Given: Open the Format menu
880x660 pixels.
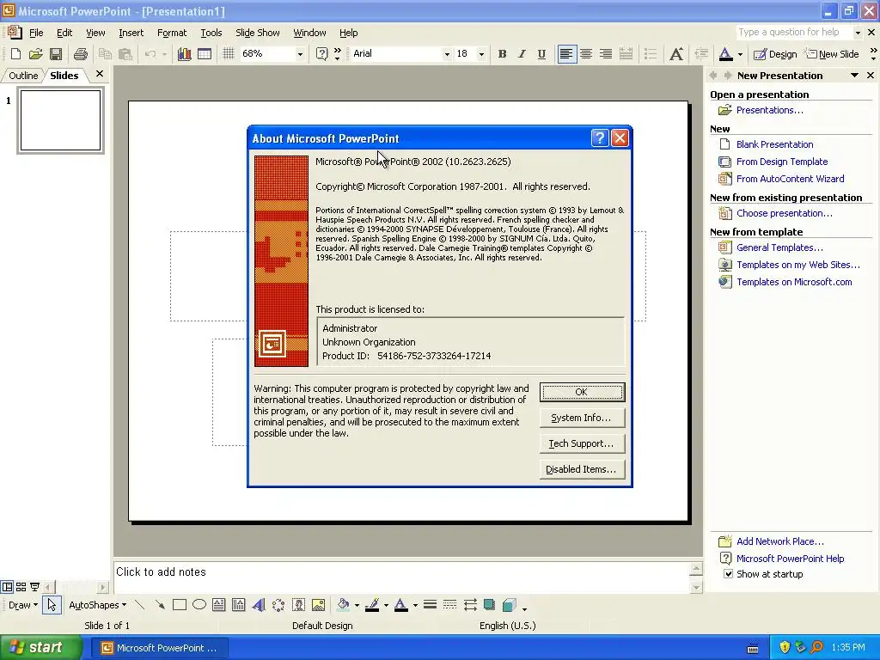Looking at the screenshot, I should click(x=172, y=33).
